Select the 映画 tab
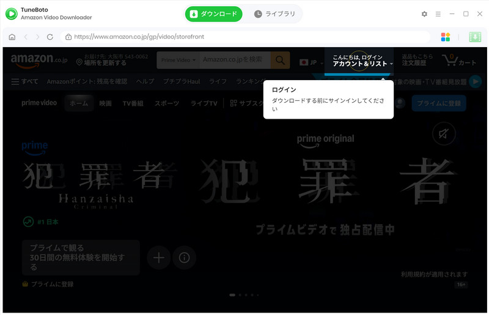This screenshot has width=489, height=315. [105, 103]
